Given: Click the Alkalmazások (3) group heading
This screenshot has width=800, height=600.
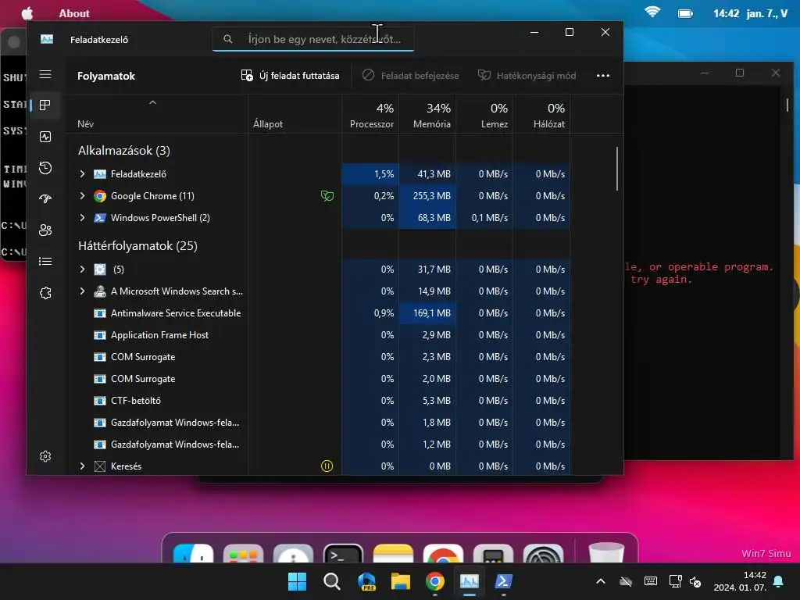Looking at the screenshot, I should click(124, 151).
